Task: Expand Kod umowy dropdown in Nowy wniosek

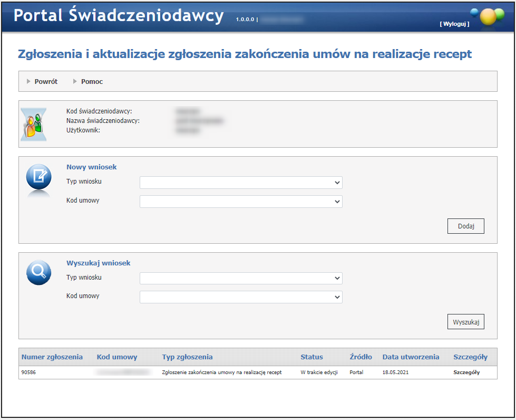Action: 241,202
